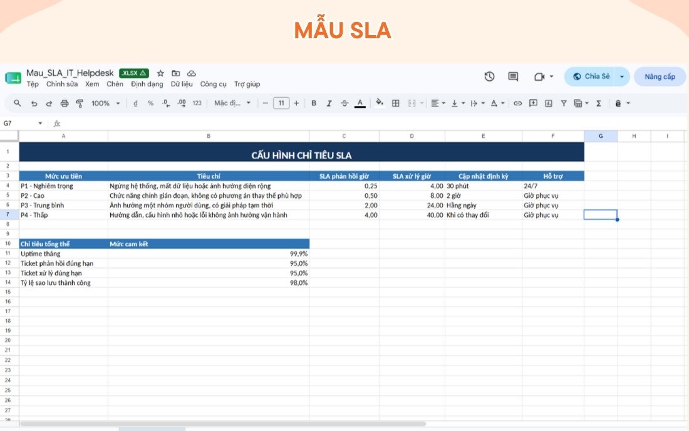
Task: Toggle strikethrough formatting
Action: (x=344, y=103)
